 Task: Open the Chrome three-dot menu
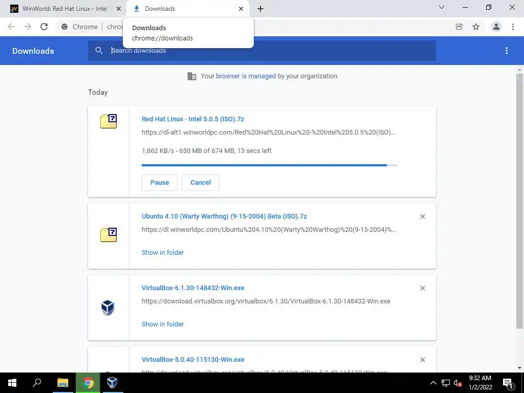513,27
